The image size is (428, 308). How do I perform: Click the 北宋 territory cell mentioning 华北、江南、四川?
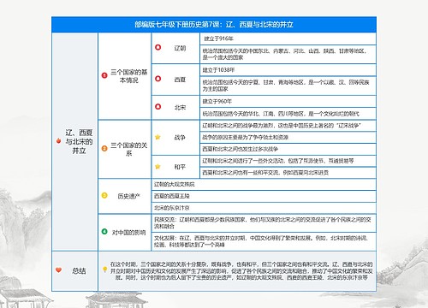(288, 114)
